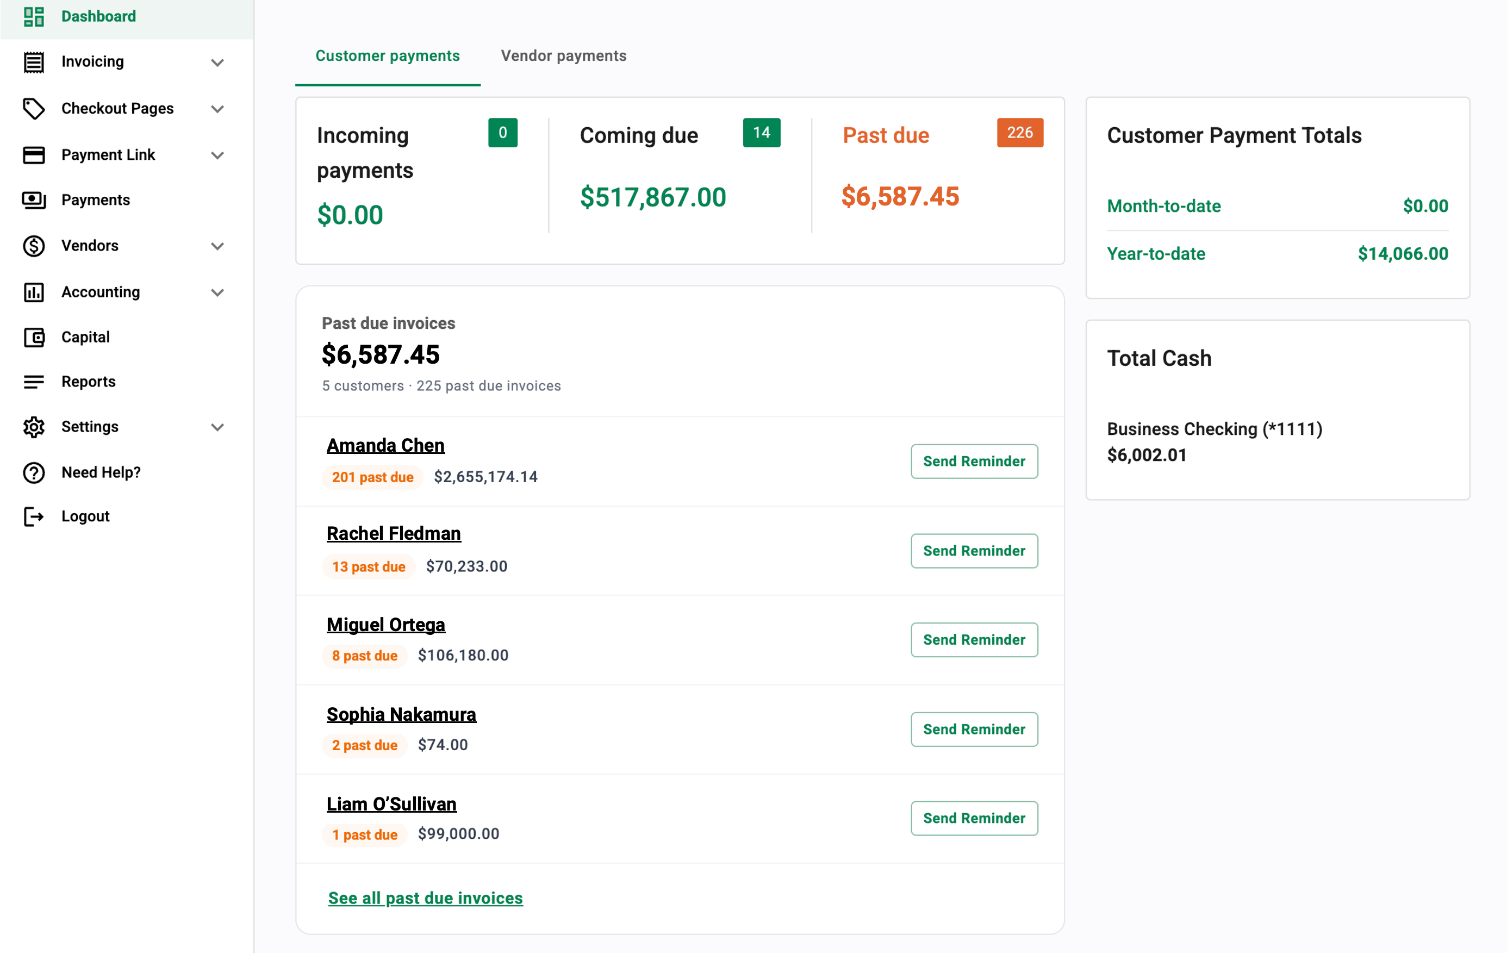
Task: Click the Capital wallet icon
Action: 34,337
